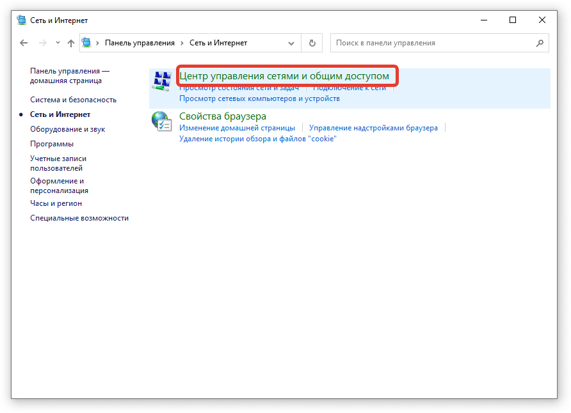Refresh the Control Panel view
Image resolution: width=571 pixels, height=413 pixels.
coord(312,43)
